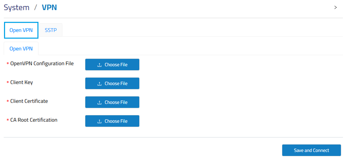348x162 pixels.
Task: Go to System in the breadcrumb
Action: [x=17, y=7]
